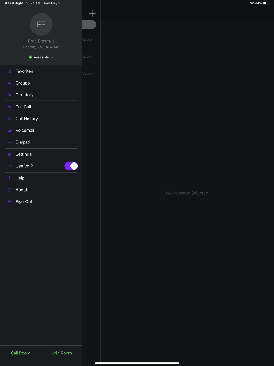Click the Pull Call phone icon
The height and width of the screenshot is (366, 274).
(x=10, y=107)
